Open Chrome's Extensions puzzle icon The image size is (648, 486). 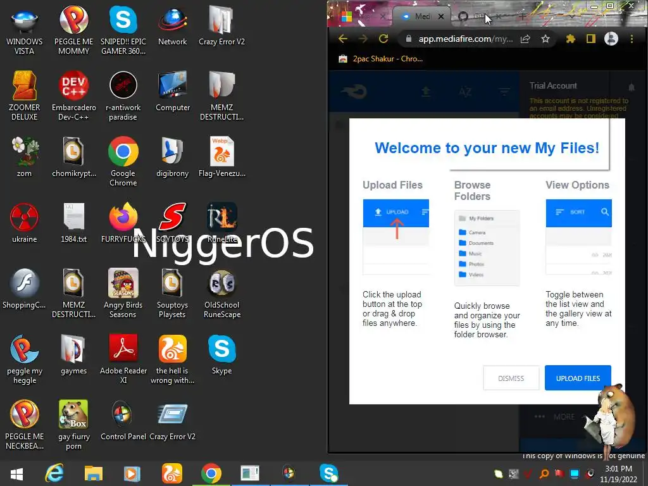pos(570,39)
